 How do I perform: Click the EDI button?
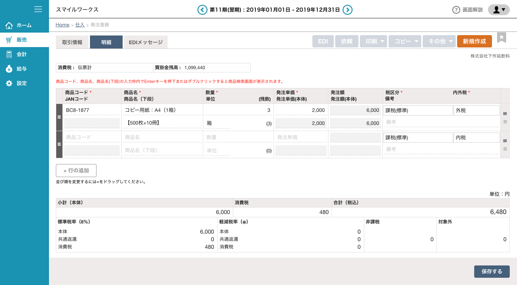tap(323, 41)
